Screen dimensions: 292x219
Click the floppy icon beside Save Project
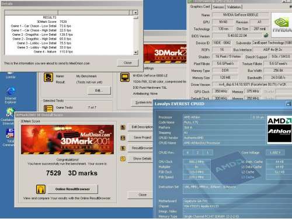pyautogui.click(x=123, y=138)
